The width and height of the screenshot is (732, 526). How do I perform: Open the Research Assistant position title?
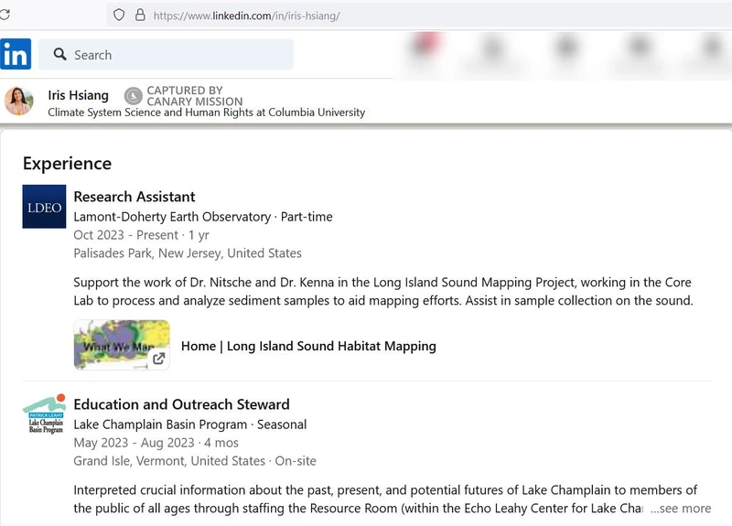coord(135,197)
